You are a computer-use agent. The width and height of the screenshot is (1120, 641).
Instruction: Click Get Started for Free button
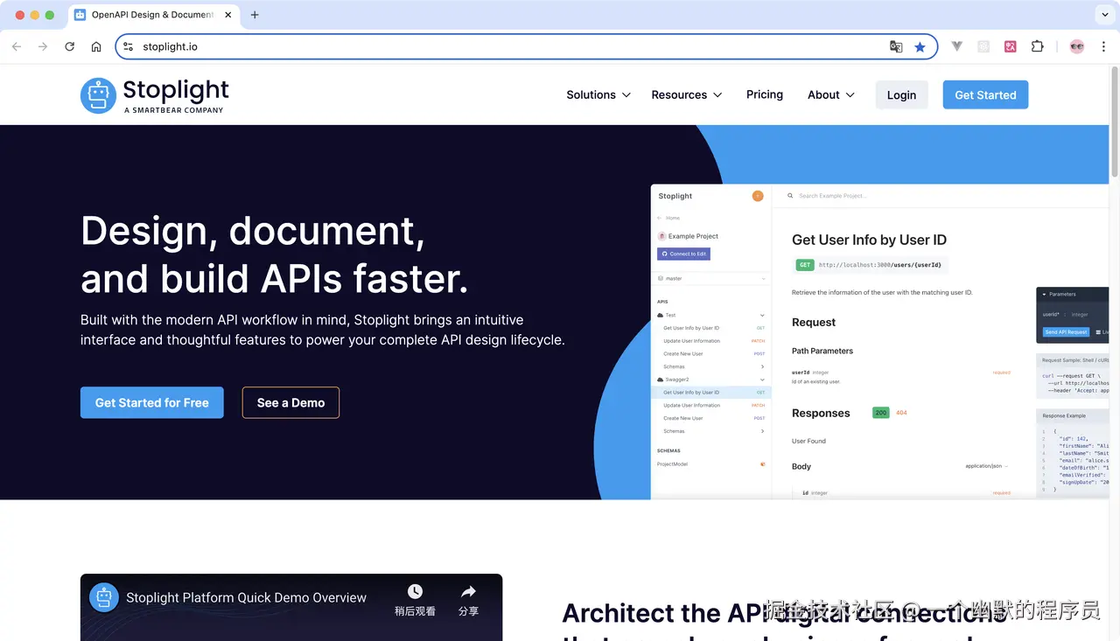[x=152, y=402]
